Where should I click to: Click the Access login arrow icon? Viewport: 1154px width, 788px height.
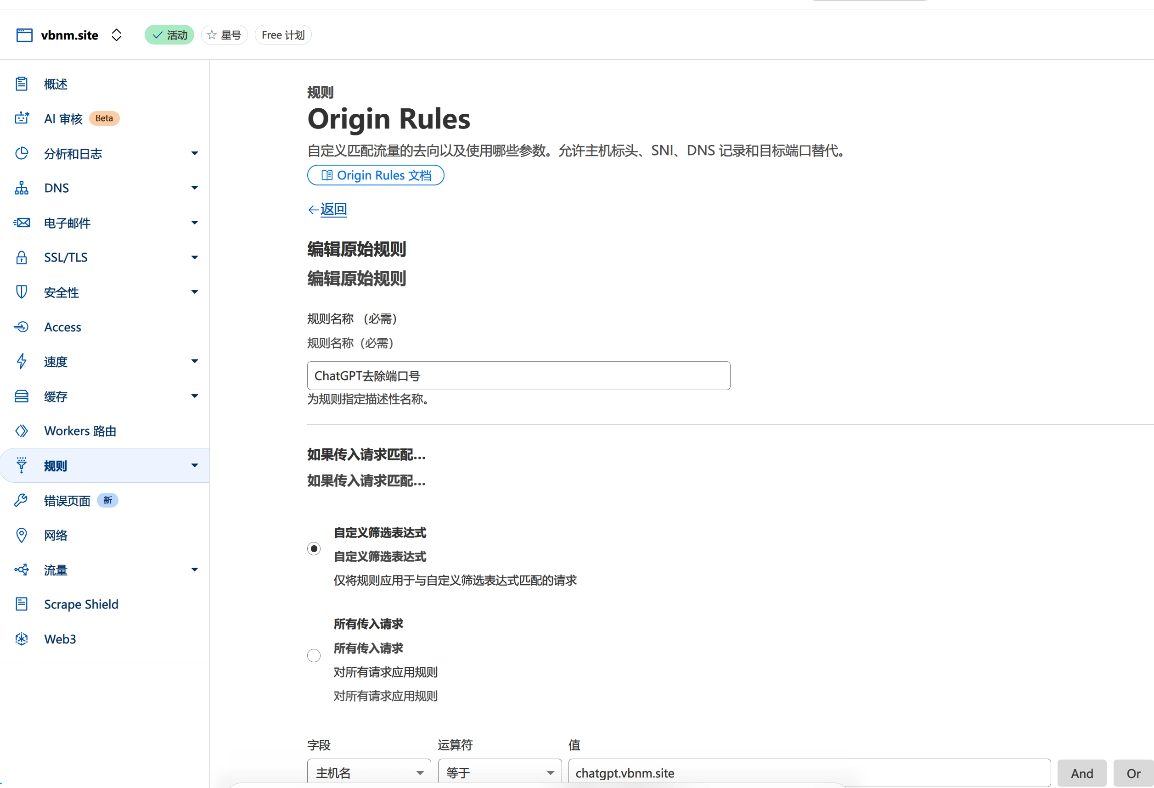[21, 327]
